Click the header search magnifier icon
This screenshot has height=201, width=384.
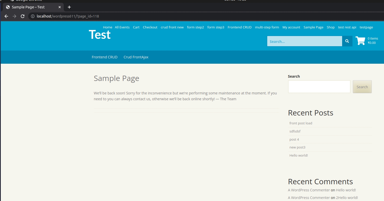pyautogui.click(x=347, y=41)
